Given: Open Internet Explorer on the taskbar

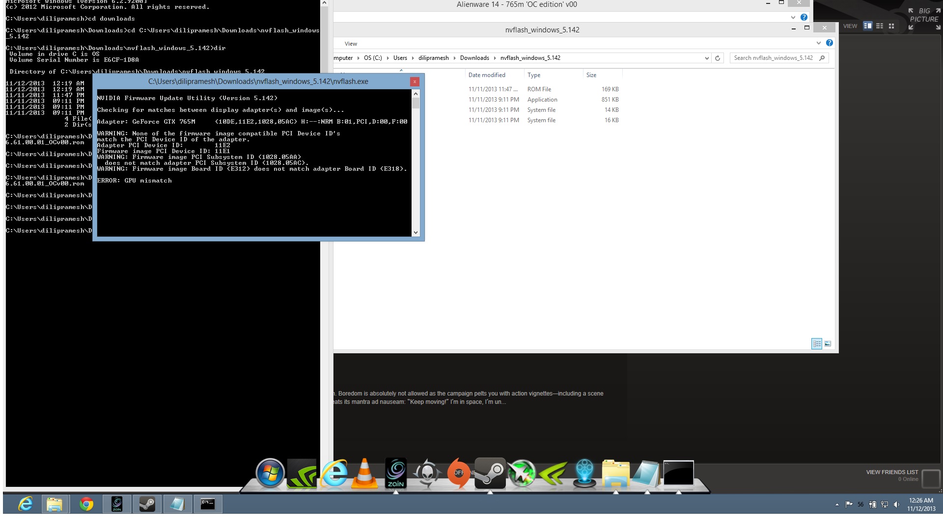Looking at the screenshot, I should click(25, 504).
